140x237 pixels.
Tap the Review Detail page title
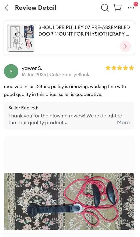pyautogui.click(x=36, y=8)
